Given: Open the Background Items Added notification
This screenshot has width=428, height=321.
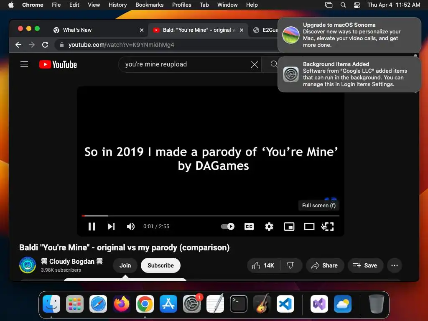Looking at the screenshot, I should click(349, 74).
